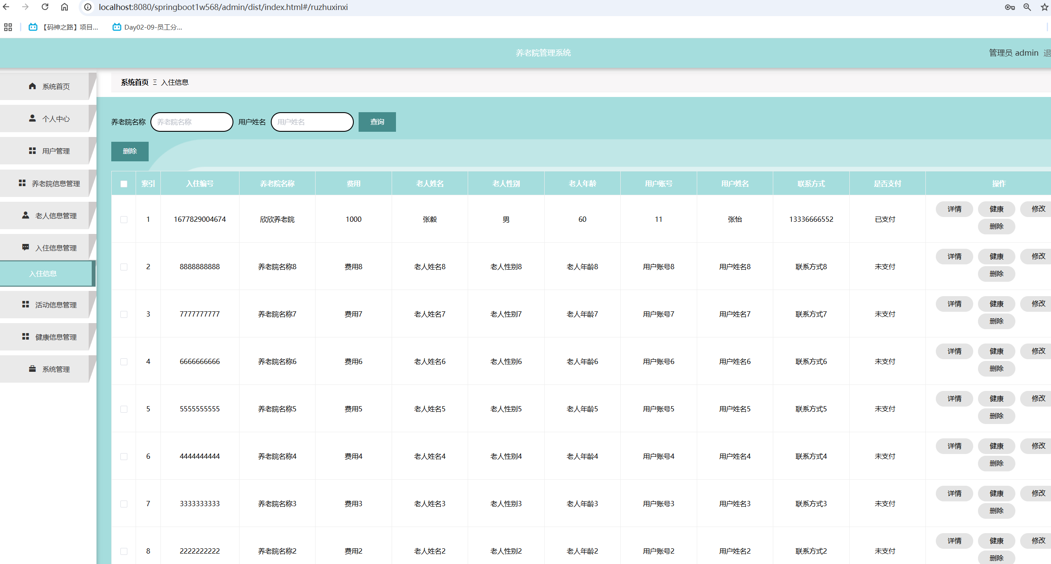Check the row checkbox for 欣欣养老院
Viewport: 1051px width, 564px height.
(124, 219)
